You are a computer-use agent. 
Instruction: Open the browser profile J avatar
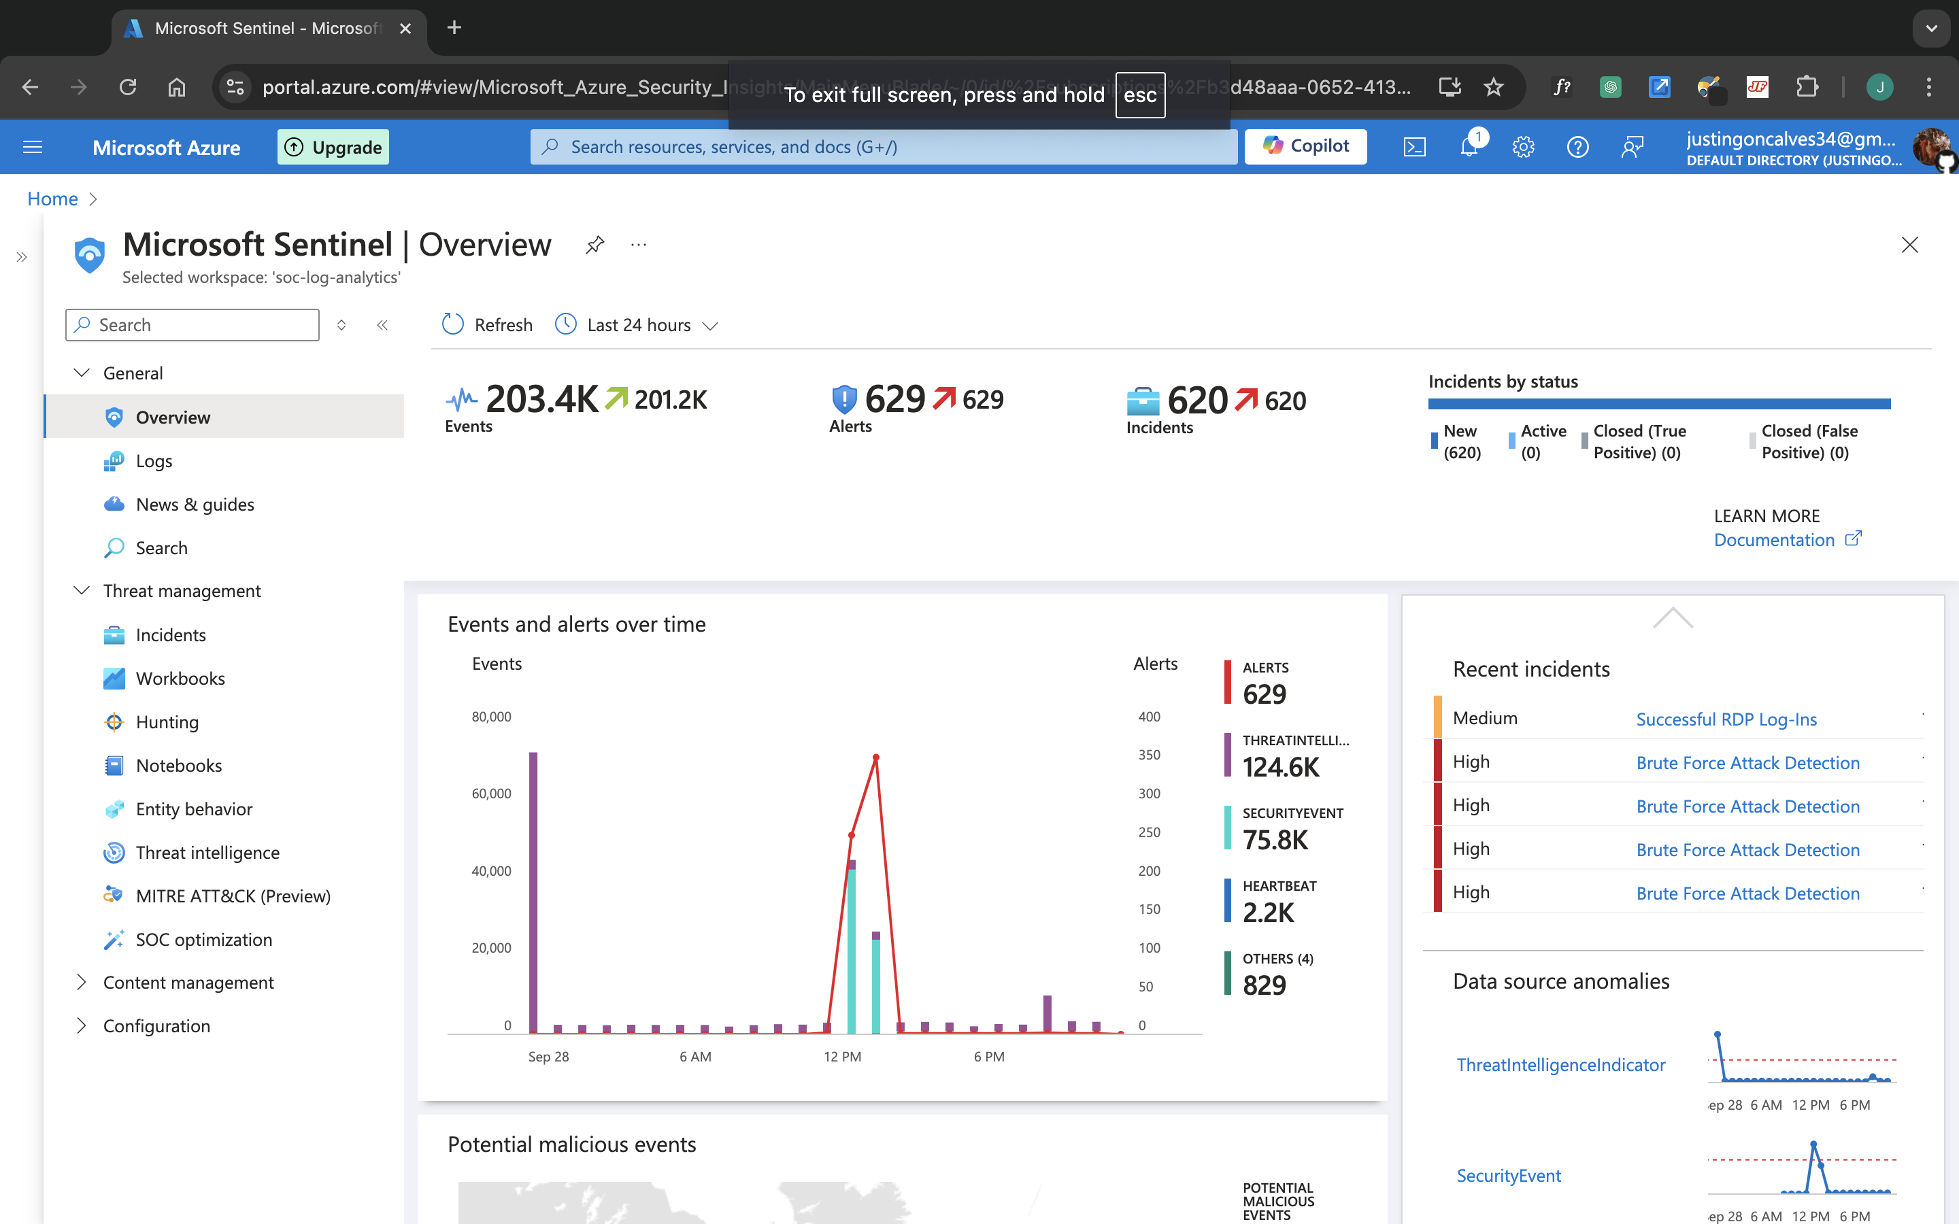click(x=1879, y=86)
